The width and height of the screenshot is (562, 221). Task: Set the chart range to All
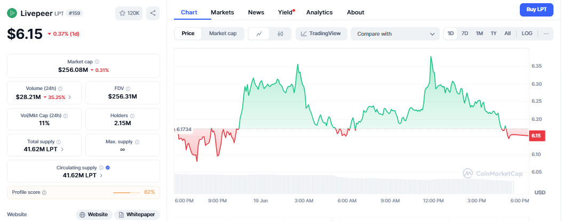point(508,34)
